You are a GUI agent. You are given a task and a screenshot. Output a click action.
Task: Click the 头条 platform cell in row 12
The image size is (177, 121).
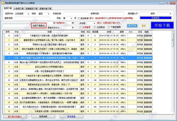16,89
